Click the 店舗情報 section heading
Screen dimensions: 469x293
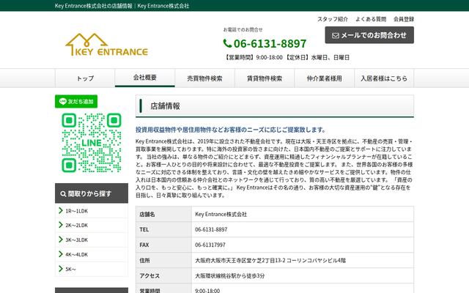165,106
